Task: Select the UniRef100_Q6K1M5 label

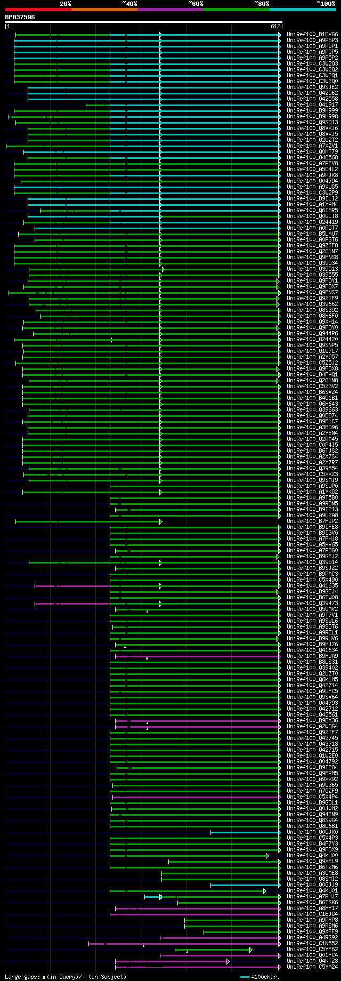Action: click(312, 679)
